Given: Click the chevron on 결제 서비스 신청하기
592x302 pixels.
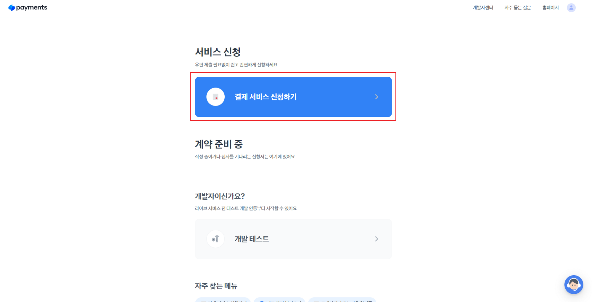Looking at the screenshot, I should point(377,97).
